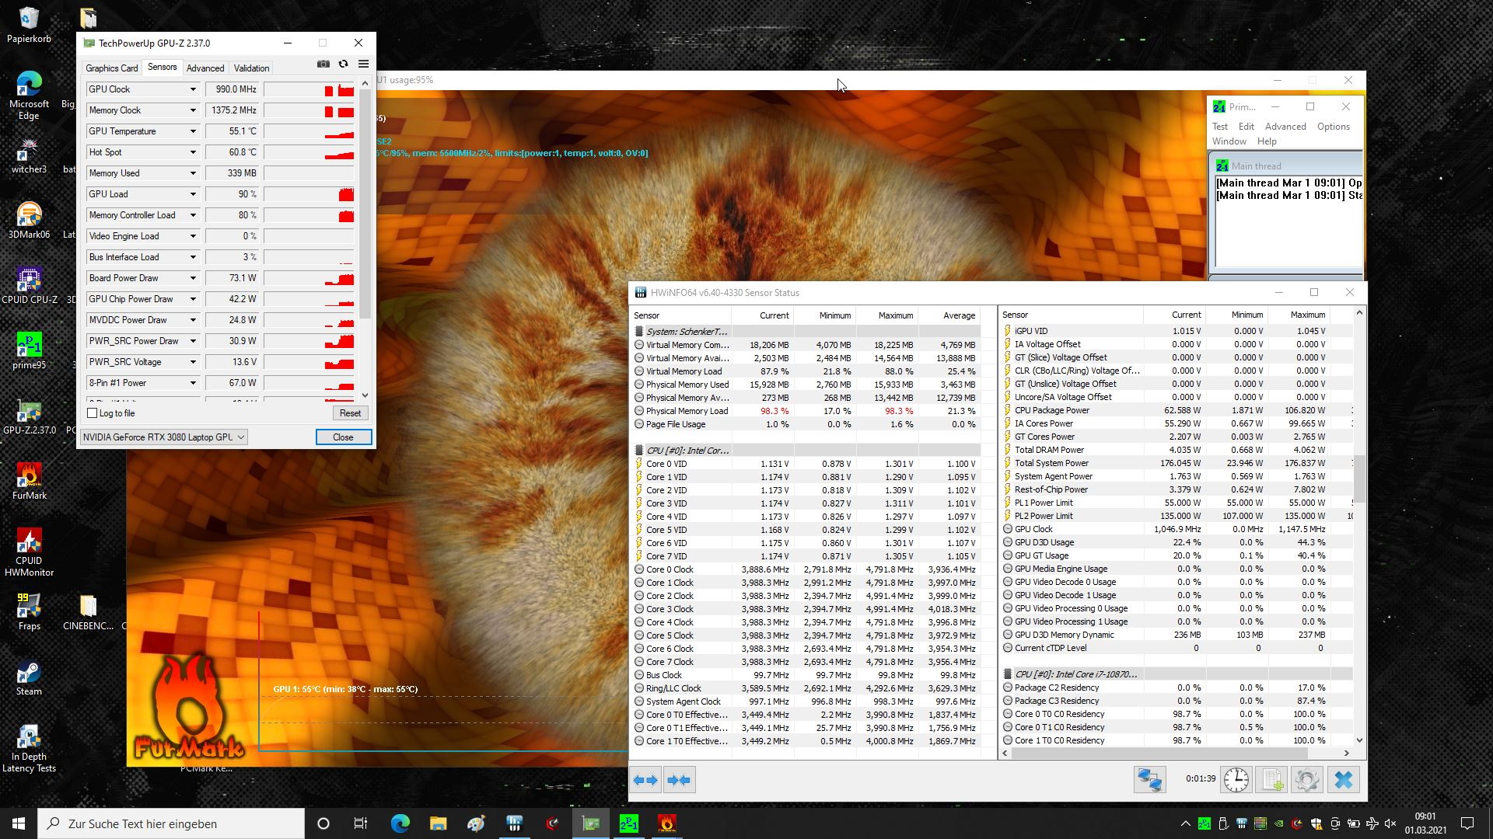The height and width of the screenshot is (839, 1493).
Task: Open Papierkorb recycle bin icon
Action: tap(29, 25)
